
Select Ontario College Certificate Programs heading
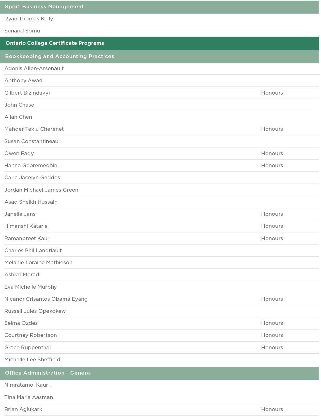55,43
